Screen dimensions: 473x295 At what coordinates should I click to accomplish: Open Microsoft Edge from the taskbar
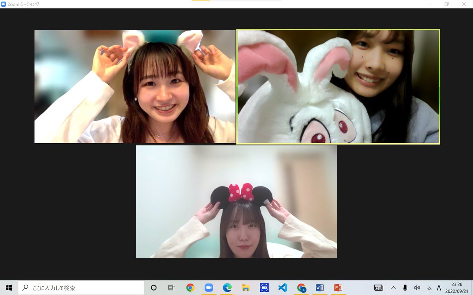pyautogui.click(x=227, y=288)
